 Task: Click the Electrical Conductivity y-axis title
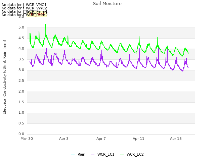click(4, 77)
